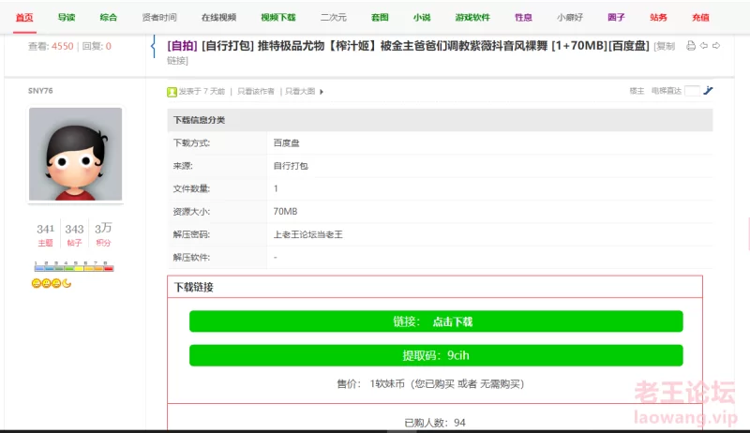Go to 视频下载 section
This screenshot has width=750, height=433.
[277, 18]
